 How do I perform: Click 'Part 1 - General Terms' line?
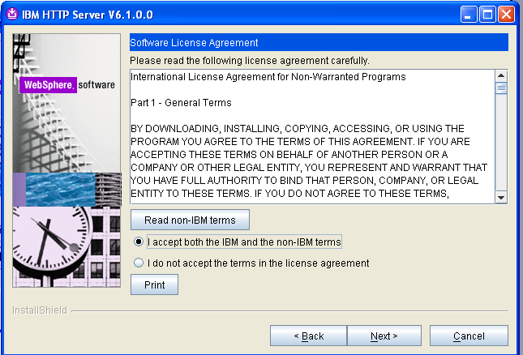pyautogui.click(x=181, y=103)
